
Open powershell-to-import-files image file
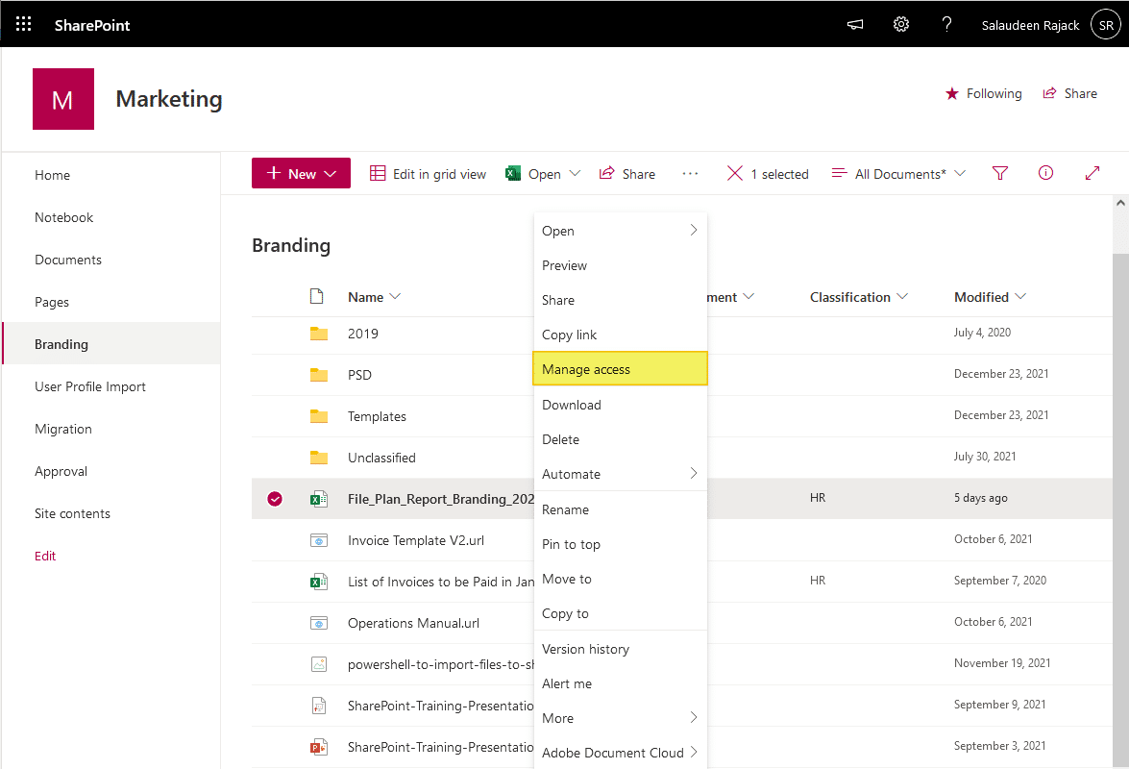(x=441, y=664)
